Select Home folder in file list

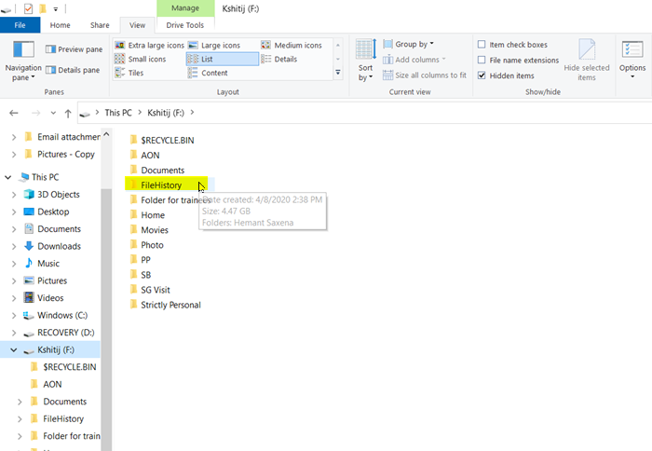(x=147, y=215)
